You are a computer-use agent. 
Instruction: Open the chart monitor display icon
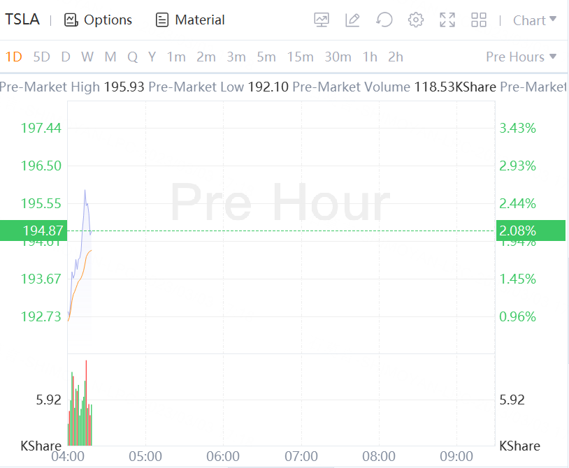coord(322,20)
